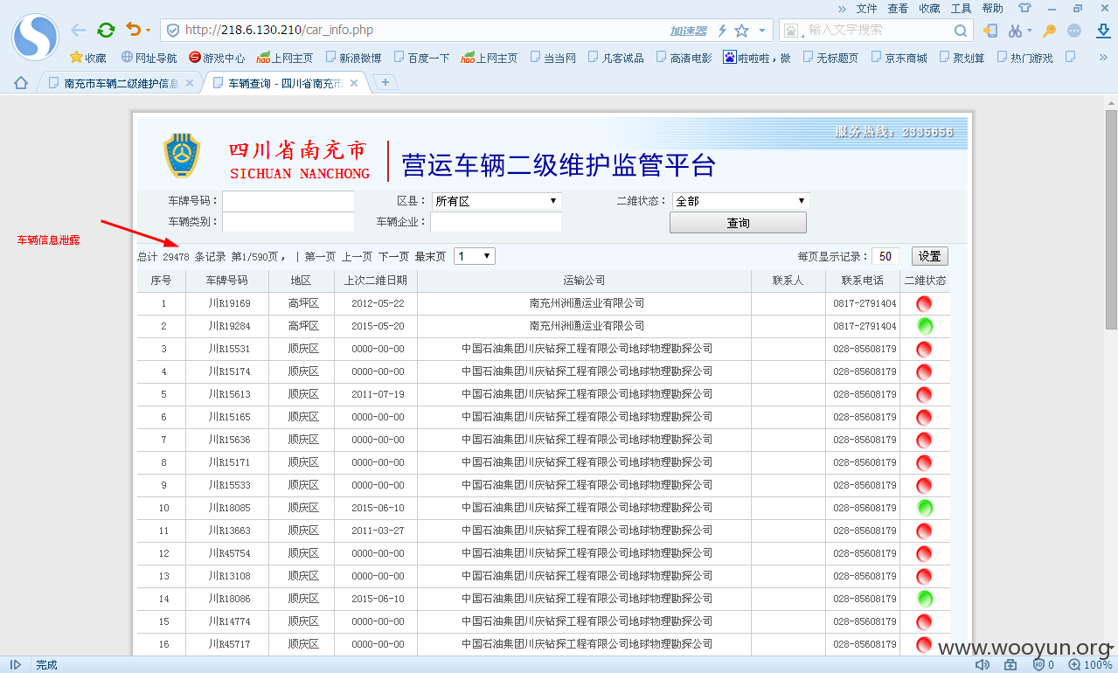Click the red status indicator in row 1
The width and height of the screenshot is (1118, 673).
(x=924, y=303)
